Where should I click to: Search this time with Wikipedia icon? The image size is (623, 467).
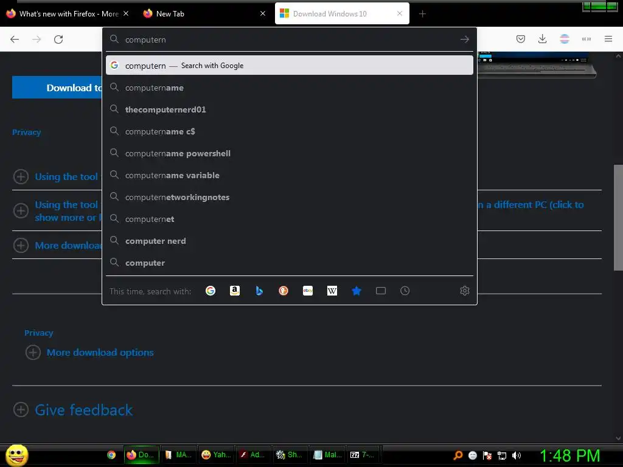tap(332, 291)
